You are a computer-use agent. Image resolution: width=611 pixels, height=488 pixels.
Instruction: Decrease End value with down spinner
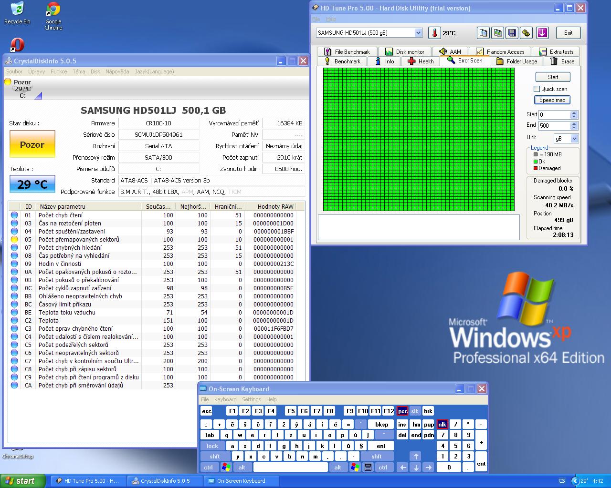coord(574,127)
